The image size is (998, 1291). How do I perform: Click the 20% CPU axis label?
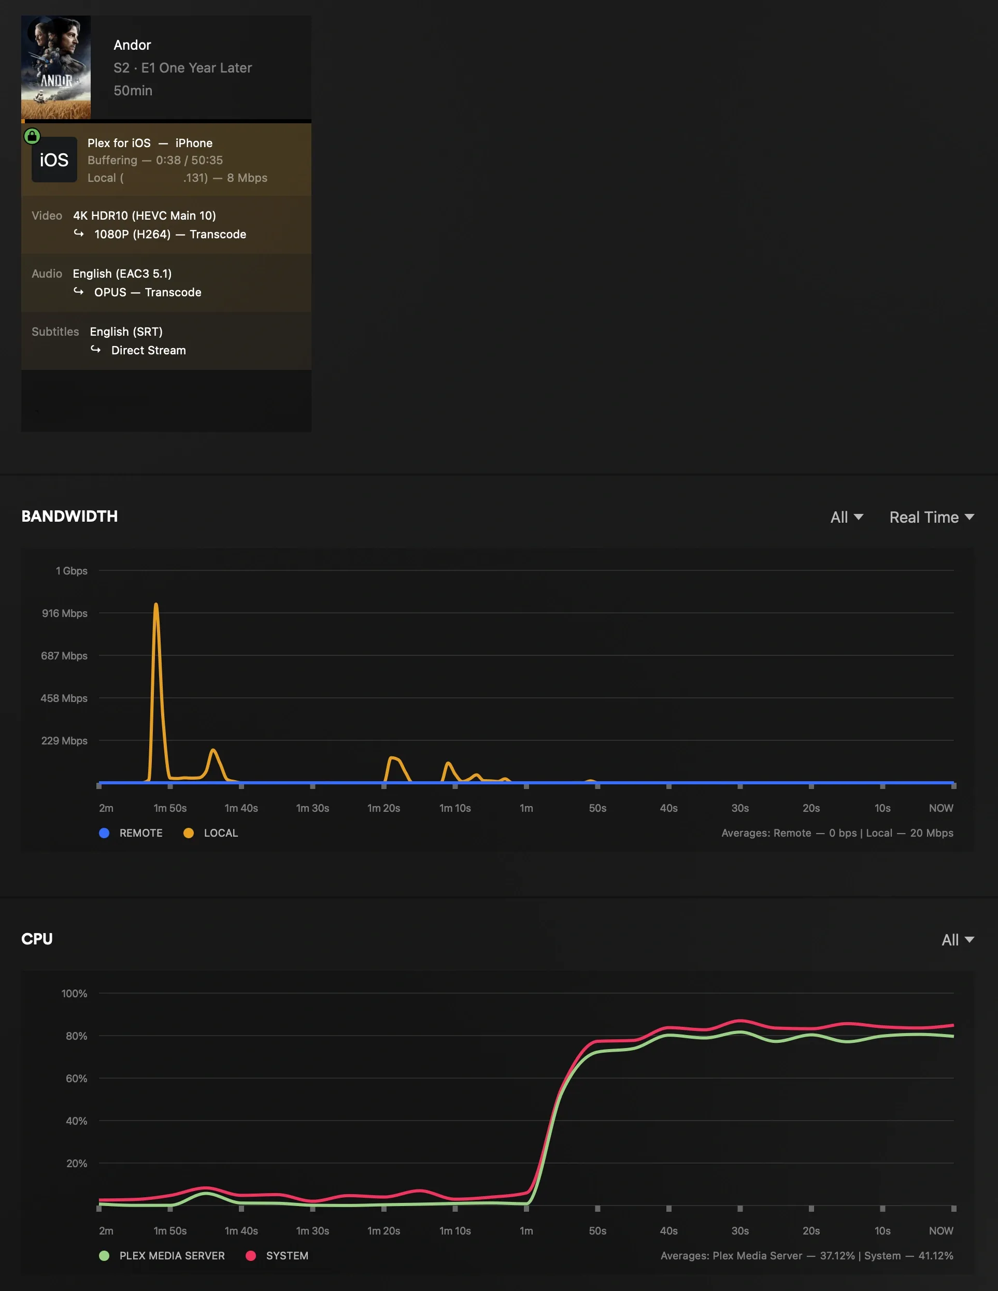[77, 1164]
